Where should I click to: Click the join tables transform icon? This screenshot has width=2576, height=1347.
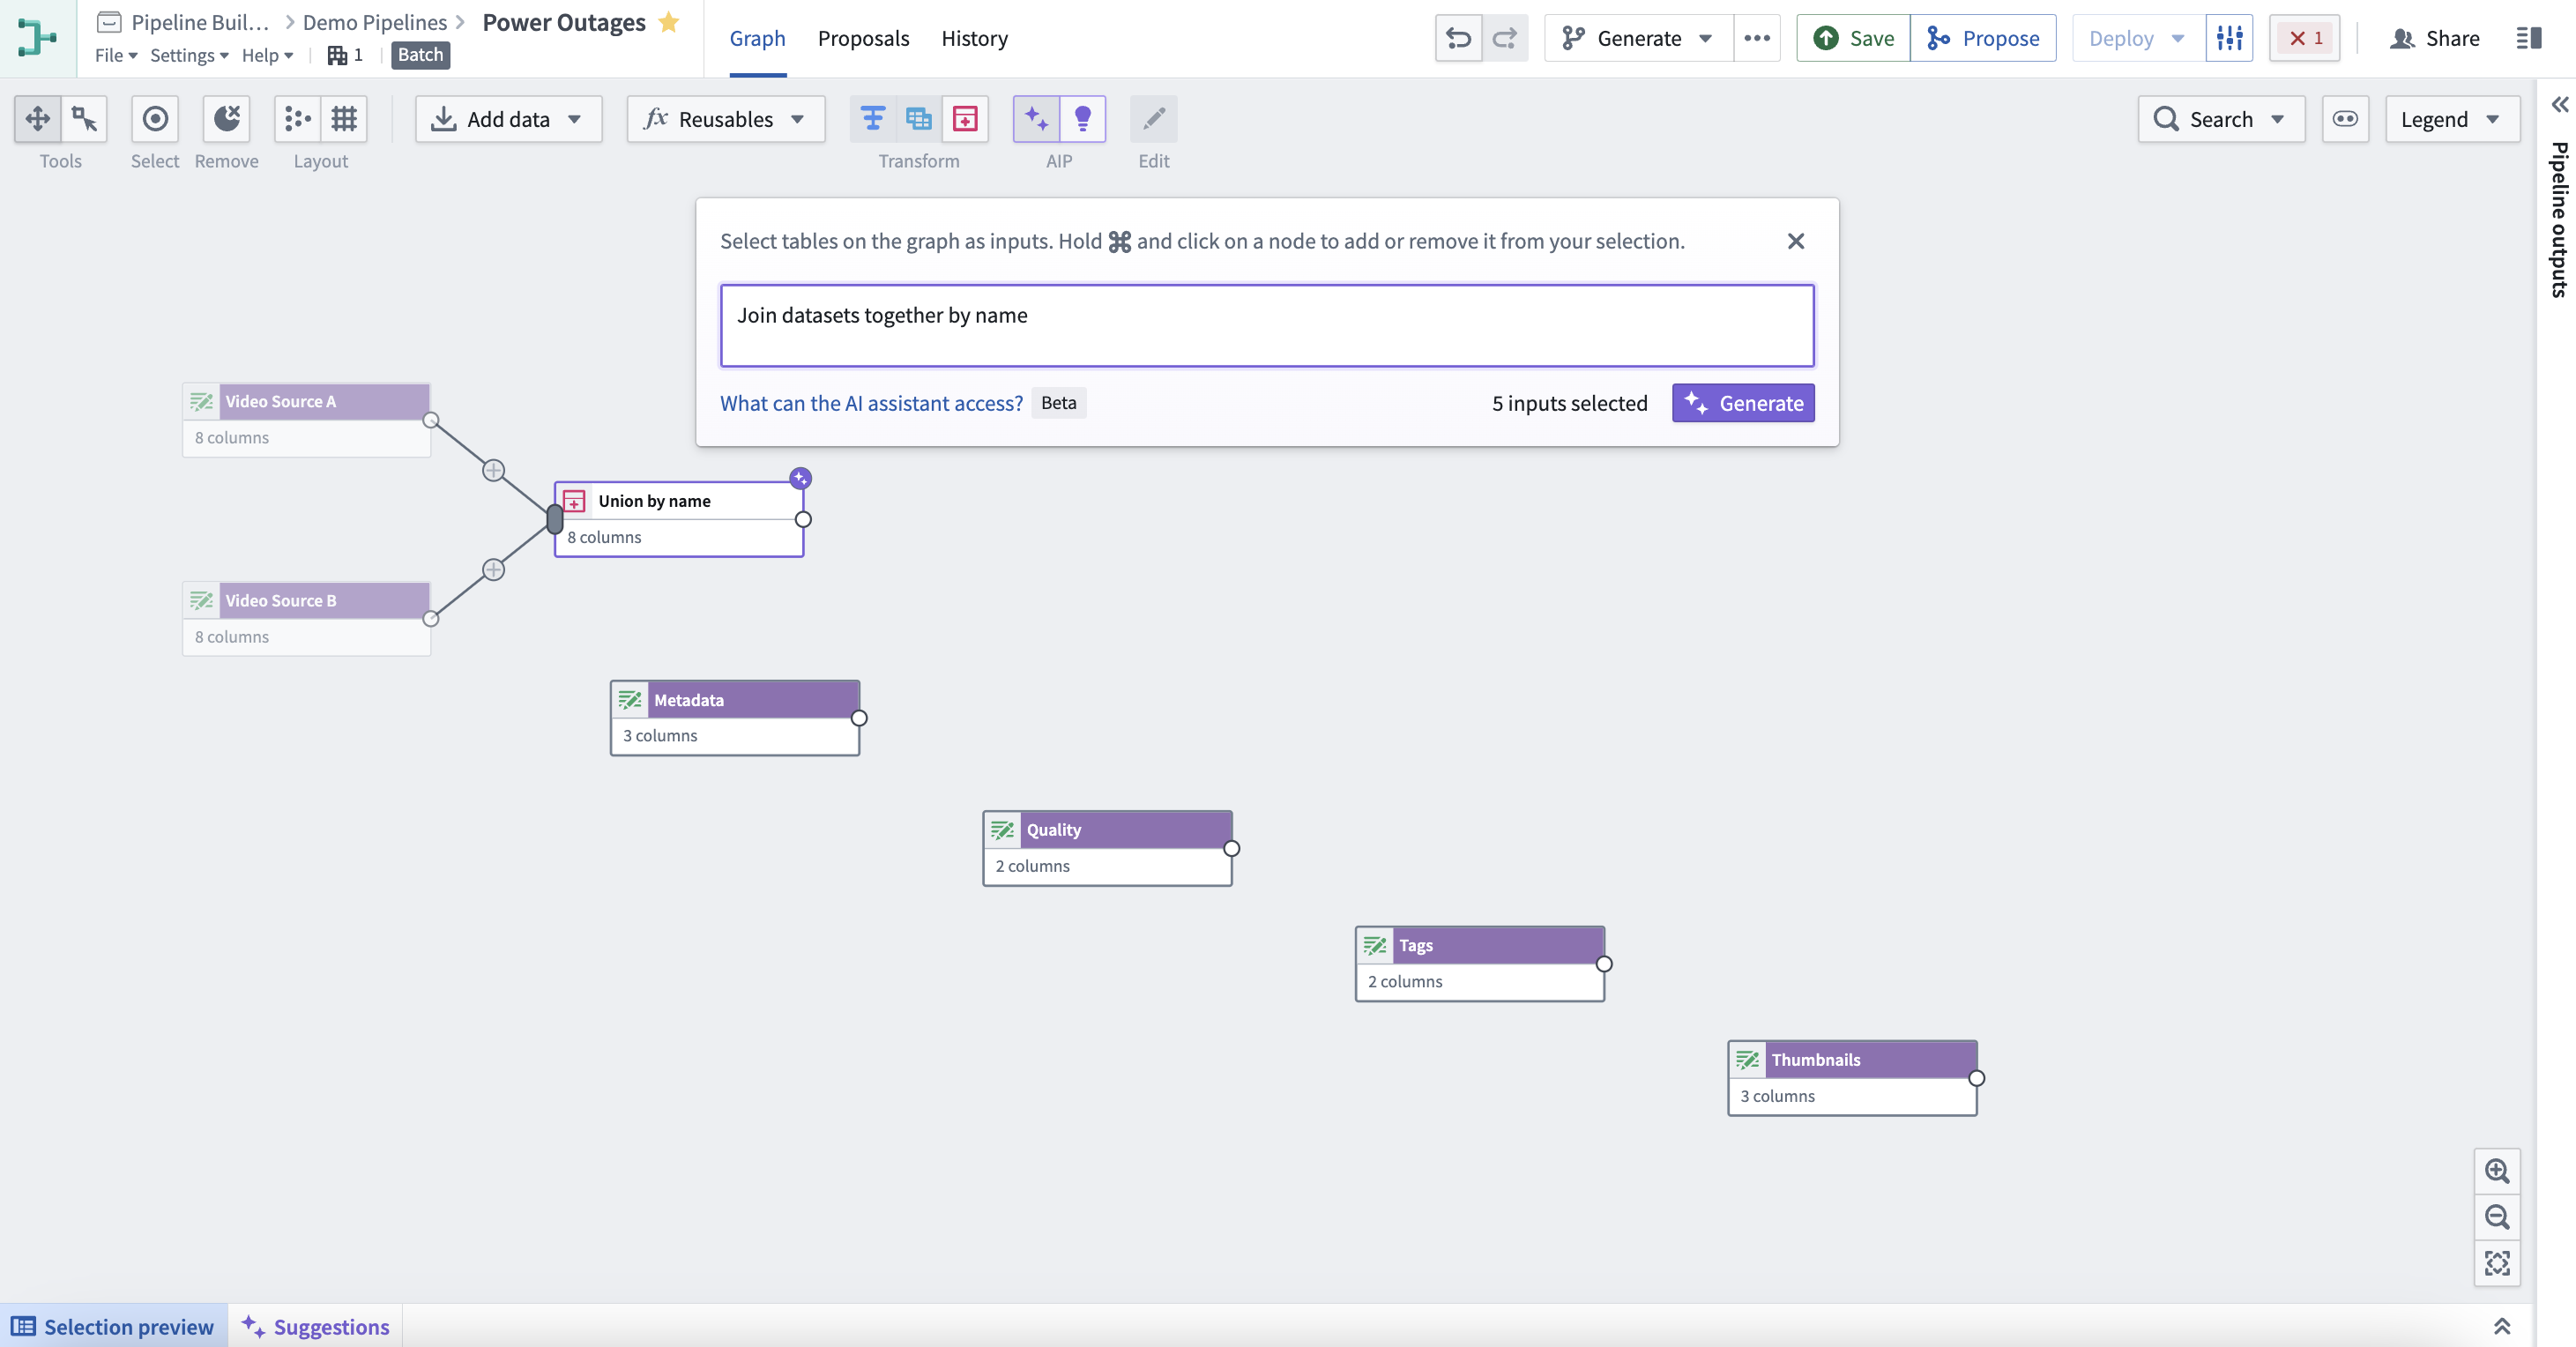pyautogui.click(x=919, y=119)
